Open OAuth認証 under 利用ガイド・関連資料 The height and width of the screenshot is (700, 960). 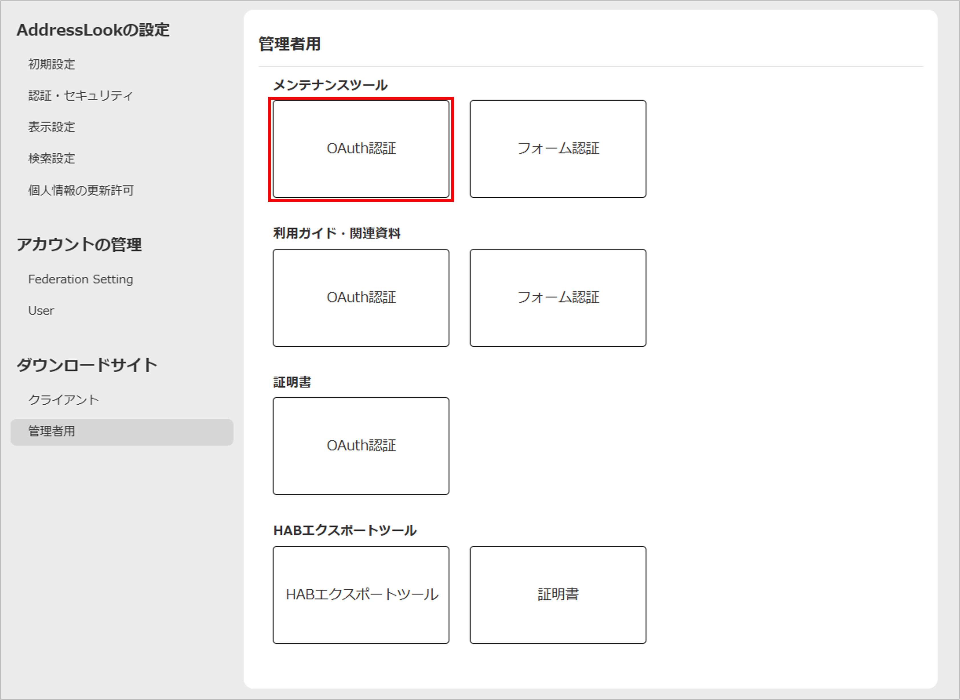[x=361, y=297]
